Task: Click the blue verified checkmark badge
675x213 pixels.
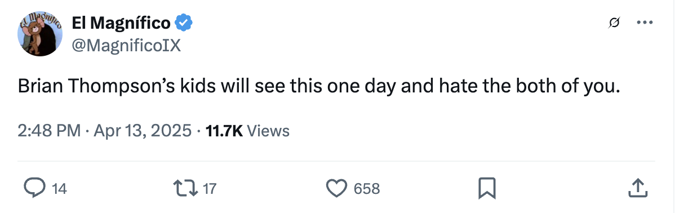Action: (x=184, y=23)
